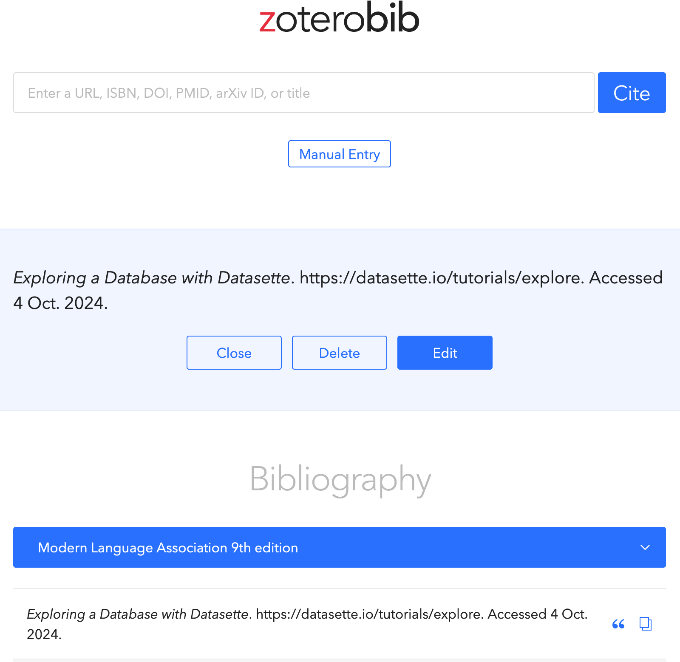This screenshot has height=662, width=680.
Task: Click "4 Oct. 2024" in the review panel
Action: pos(60,303)
